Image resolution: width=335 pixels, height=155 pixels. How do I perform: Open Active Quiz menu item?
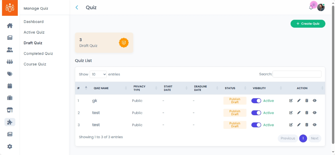pyautogui.click(x=34, y=32)
